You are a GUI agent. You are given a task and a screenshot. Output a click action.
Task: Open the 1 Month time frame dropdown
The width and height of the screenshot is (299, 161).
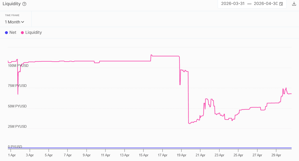(x=14, y=22)
